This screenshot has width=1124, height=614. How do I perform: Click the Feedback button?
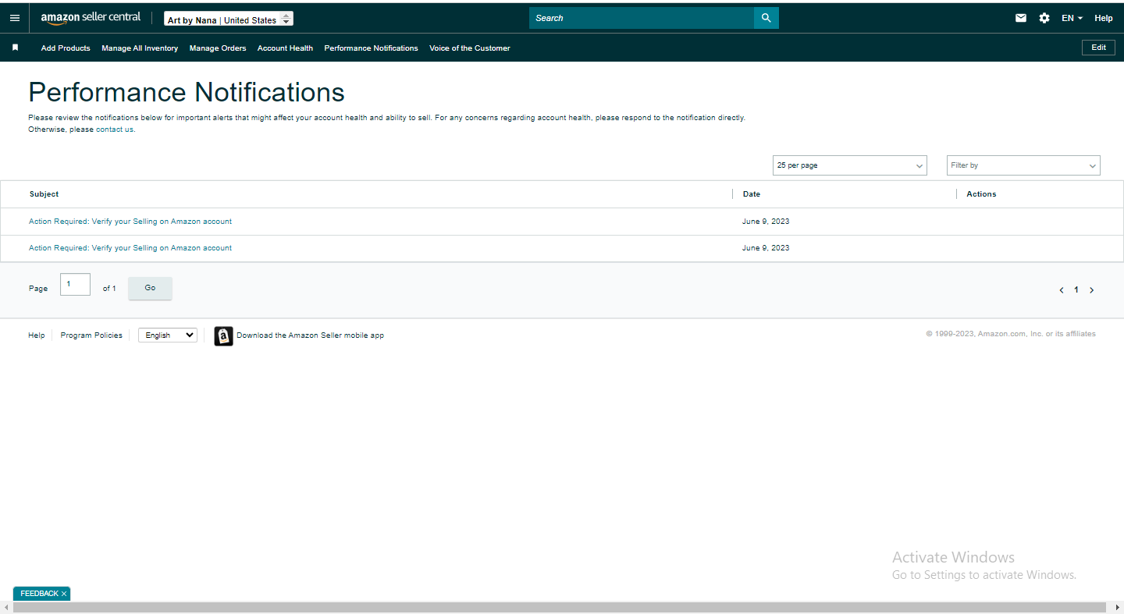pos(39,594)
